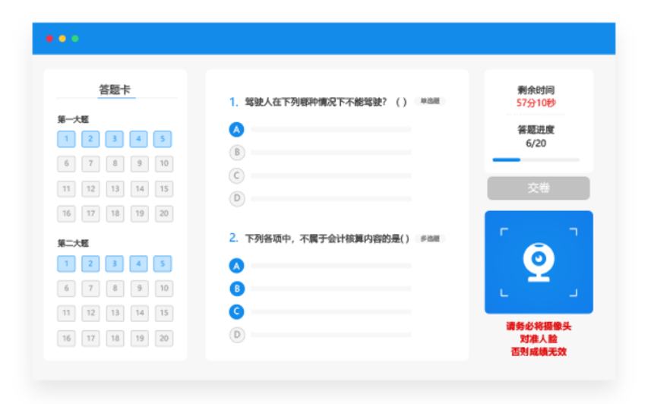Open question 20 in 第一大题
The image size is (651, 404).
point(163,213)
